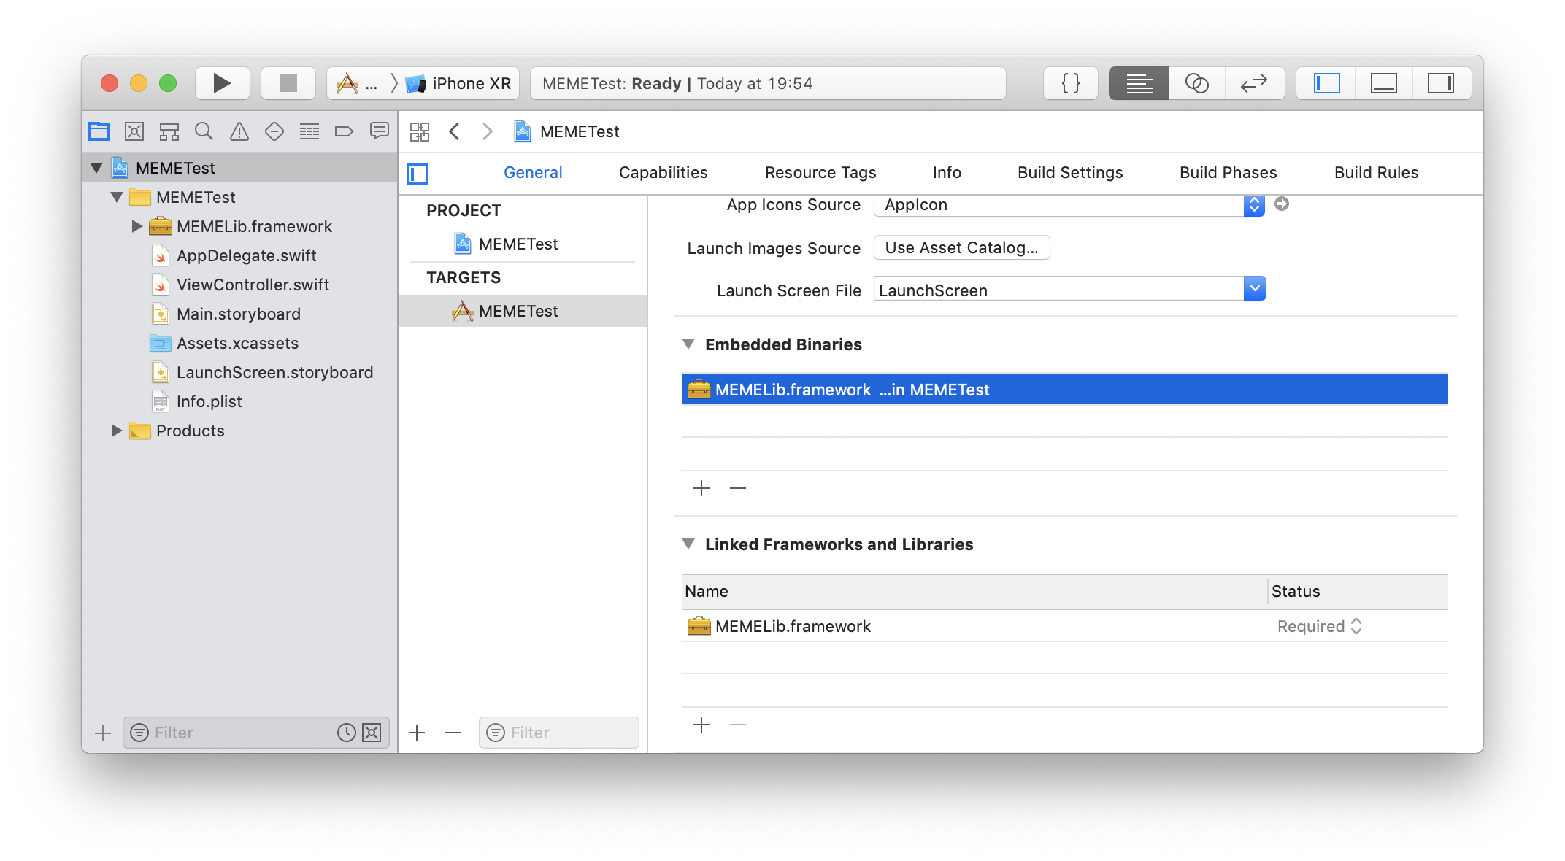Switch to the Build Settings tab

[x=1069, y=172]
